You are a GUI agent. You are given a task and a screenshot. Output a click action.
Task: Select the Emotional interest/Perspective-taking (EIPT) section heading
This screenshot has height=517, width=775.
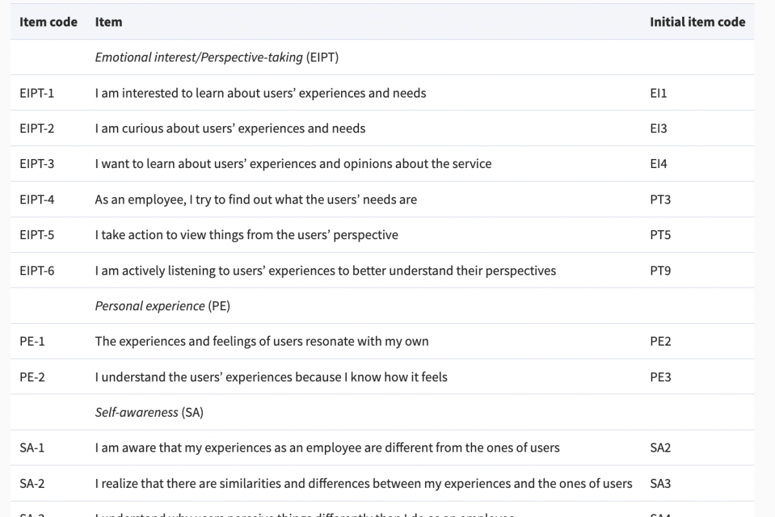tap(216, 58)
